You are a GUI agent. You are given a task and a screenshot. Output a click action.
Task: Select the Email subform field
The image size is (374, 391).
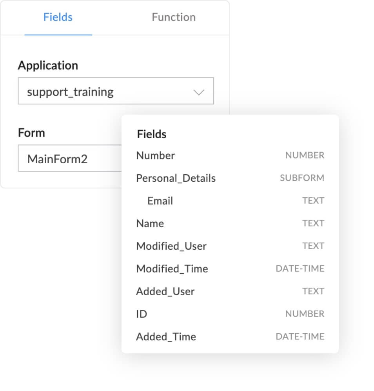tap(160, 201)
